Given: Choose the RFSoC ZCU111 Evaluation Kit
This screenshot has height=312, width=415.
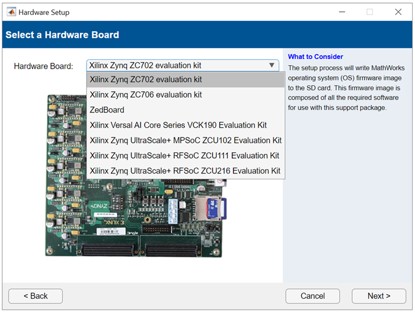Looking at the screenshot, I should 185,156.
